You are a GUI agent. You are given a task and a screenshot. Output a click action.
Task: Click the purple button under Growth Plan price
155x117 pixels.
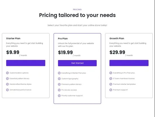pyautogui.click(x=129, y=63)
